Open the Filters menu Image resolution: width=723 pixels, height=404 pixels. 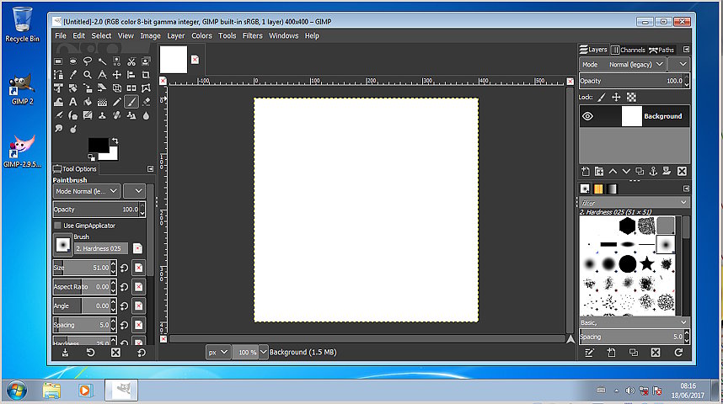click(x=252, y=35)
